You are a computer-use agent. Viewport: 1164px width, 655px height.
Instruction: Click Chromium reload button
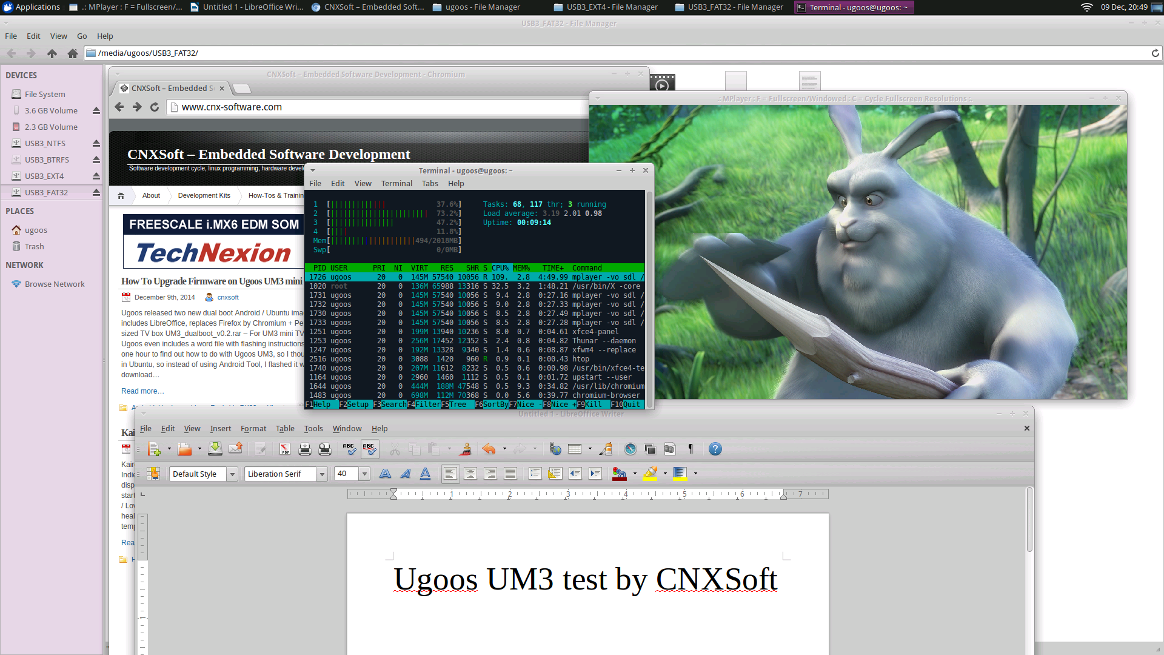point(155,107)
